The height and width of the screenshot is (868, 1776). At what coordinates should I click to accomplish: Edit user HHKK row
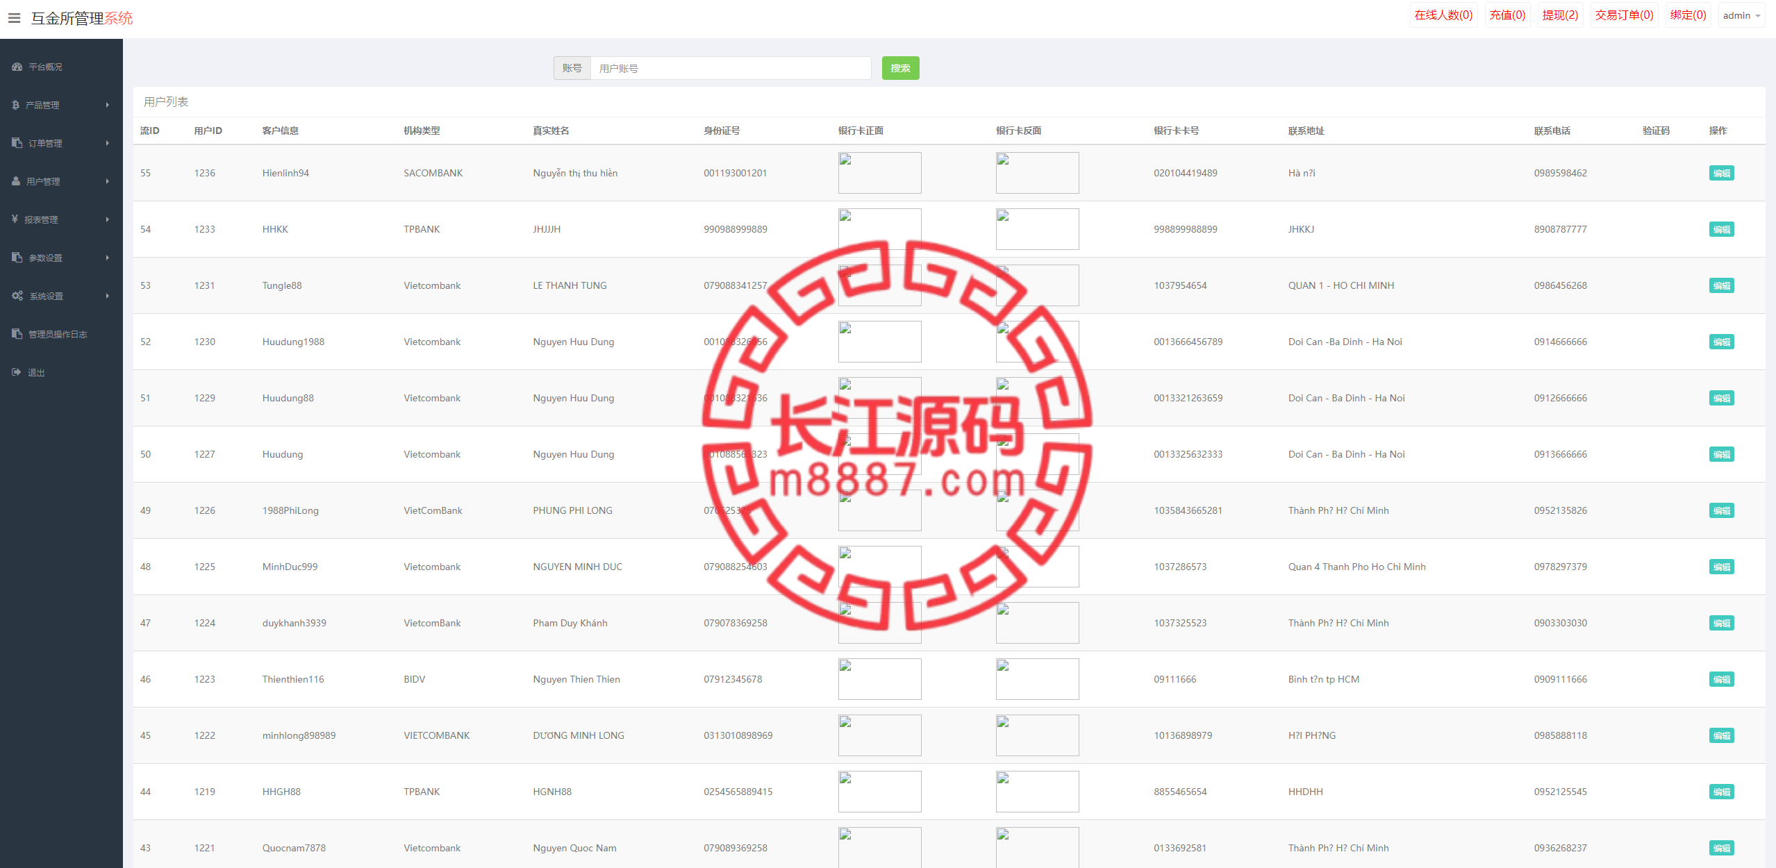[x=1721, y=229]
